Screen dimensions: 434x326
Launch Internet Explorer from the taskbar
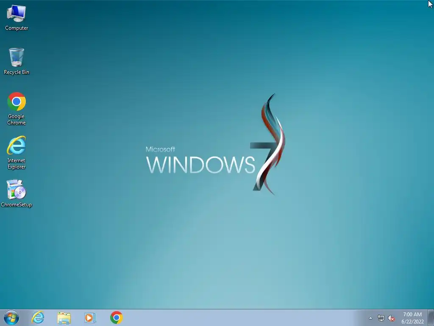pos(38,318)
